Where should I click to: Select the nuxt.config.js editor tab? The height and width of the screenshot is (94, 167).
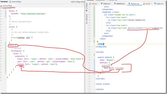(x=7, y=5)
